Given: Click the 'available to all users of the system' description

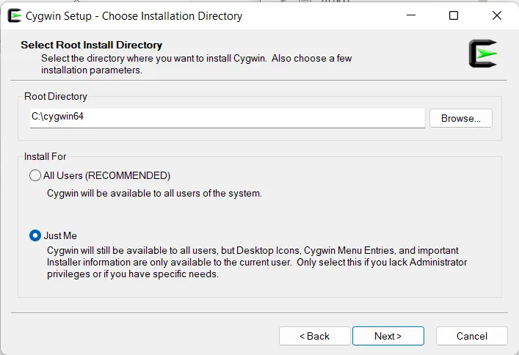Looking at the screenshot, I should tap(154, 193).
